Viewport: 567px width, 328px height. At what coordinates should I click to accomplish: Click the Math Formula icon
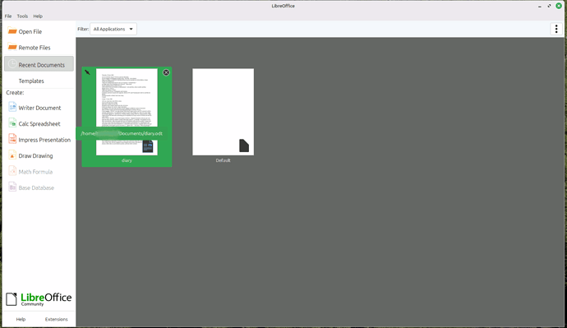tap(12, 172)
